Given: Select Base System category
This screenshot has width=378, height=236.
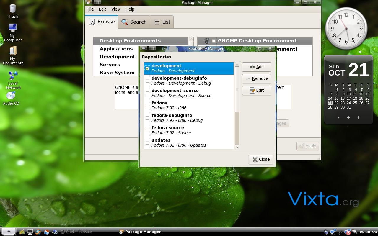Looking at the screenshot, I should (x=116, y=73).
